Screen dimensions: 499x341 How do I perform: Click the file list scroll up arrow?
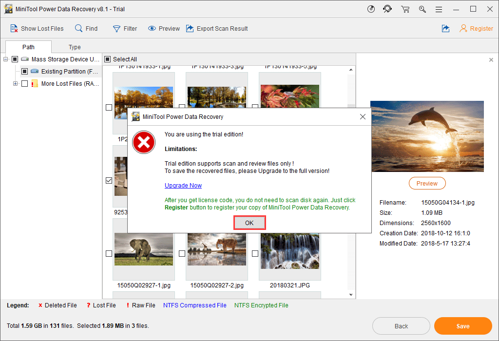(351, 70)
